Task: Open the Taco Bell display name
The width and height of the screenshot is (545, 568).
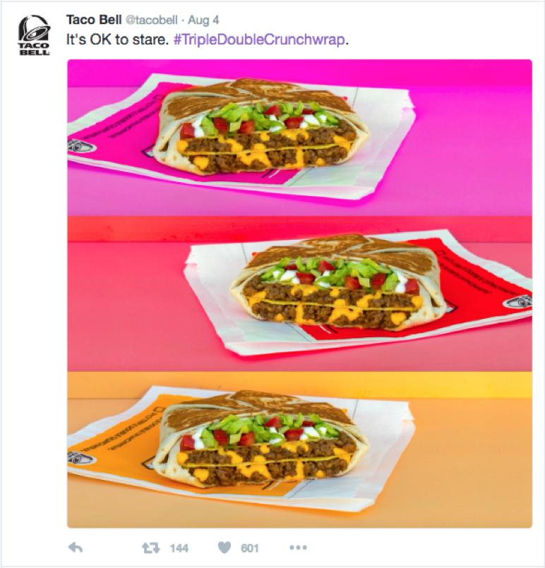Action: [x=94, y=20]
